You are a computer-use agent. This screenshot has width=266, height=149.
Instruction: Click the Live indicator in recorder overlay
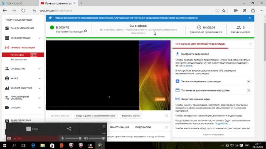coord(18,138)
